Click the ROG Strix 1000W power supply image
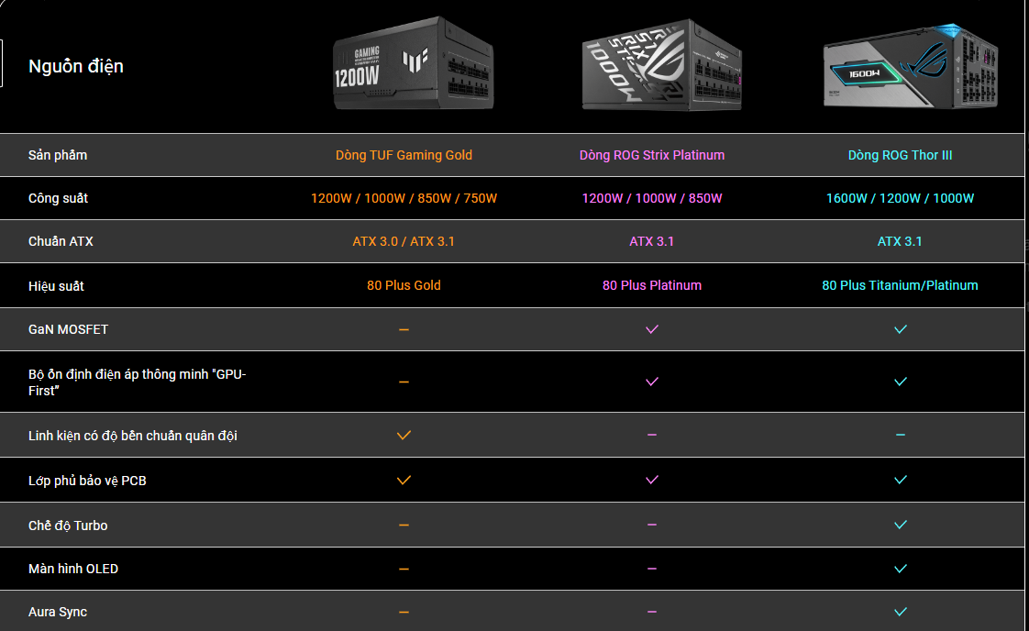Screen dimensions: 1029x631 point(661,65)
